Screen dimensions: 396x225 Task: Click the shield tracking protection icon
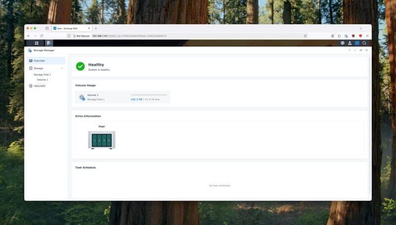tap(69, 36)
